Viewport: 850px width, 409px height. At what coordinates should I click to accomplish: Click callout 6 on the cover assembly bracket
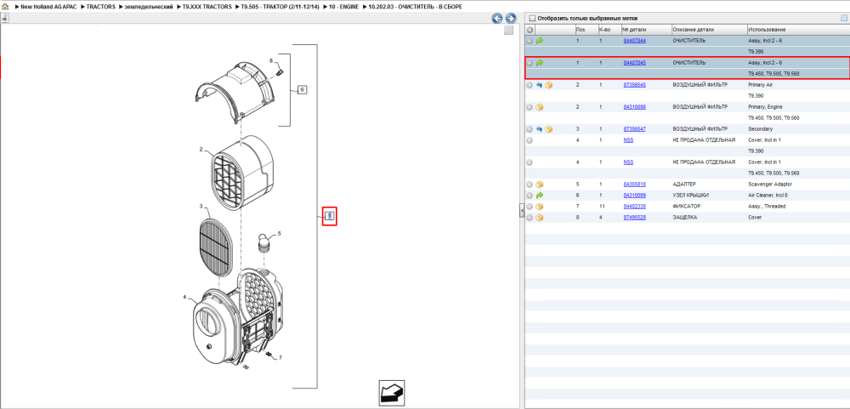302,89
